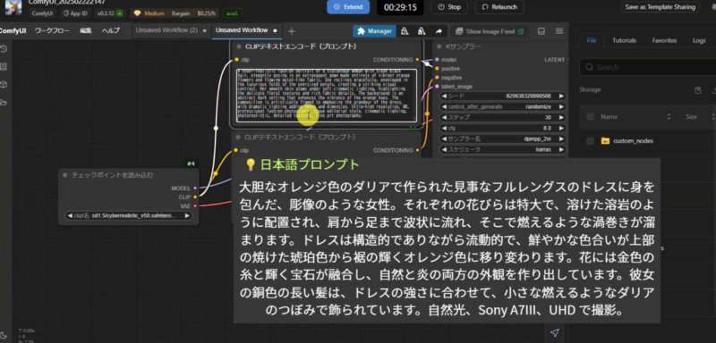Switch to the Tutorials tab
716x343 pixels.
[624, 40]
